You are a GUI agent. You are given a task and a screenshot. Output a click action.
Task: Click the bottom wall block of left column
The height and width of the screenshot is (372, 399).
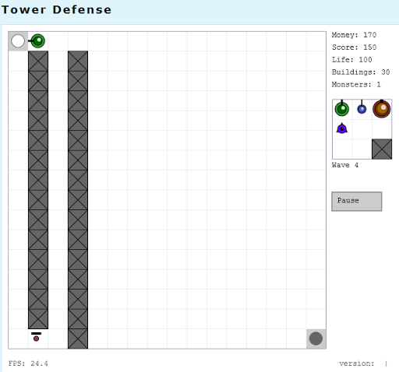point(38,319)
